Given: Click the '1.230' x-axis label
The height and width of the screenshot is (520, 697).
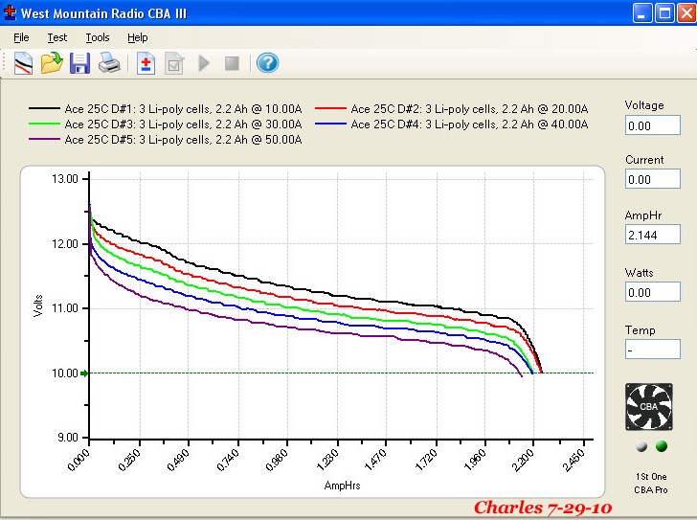Looking at the screenshot, I should coord(327,460).
